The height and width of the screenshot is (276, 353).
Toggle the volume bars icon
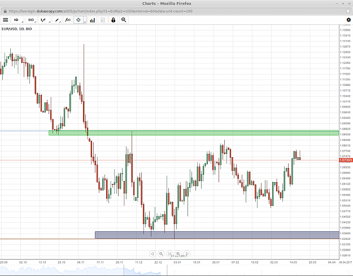click(92, 20)
